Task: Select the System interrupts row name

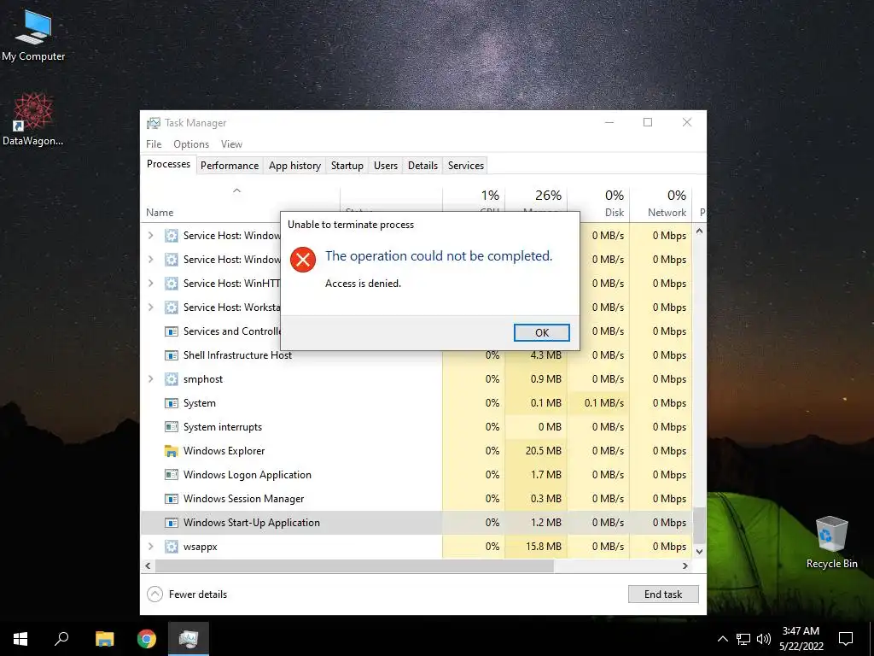Action: click(x=223, y=427)
